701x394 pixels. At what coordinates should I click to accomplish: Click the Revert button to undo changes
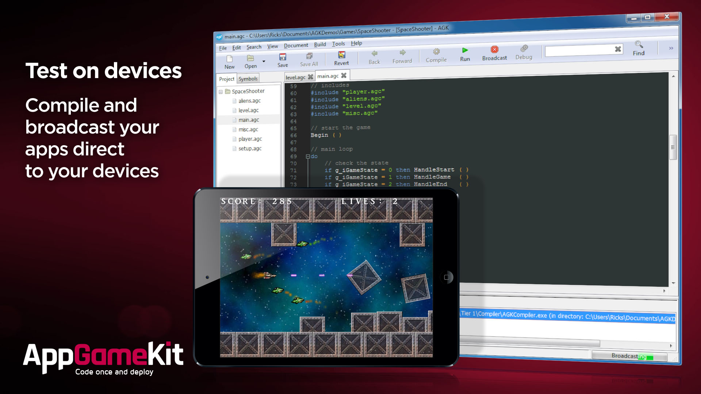(x=341, y=59)
